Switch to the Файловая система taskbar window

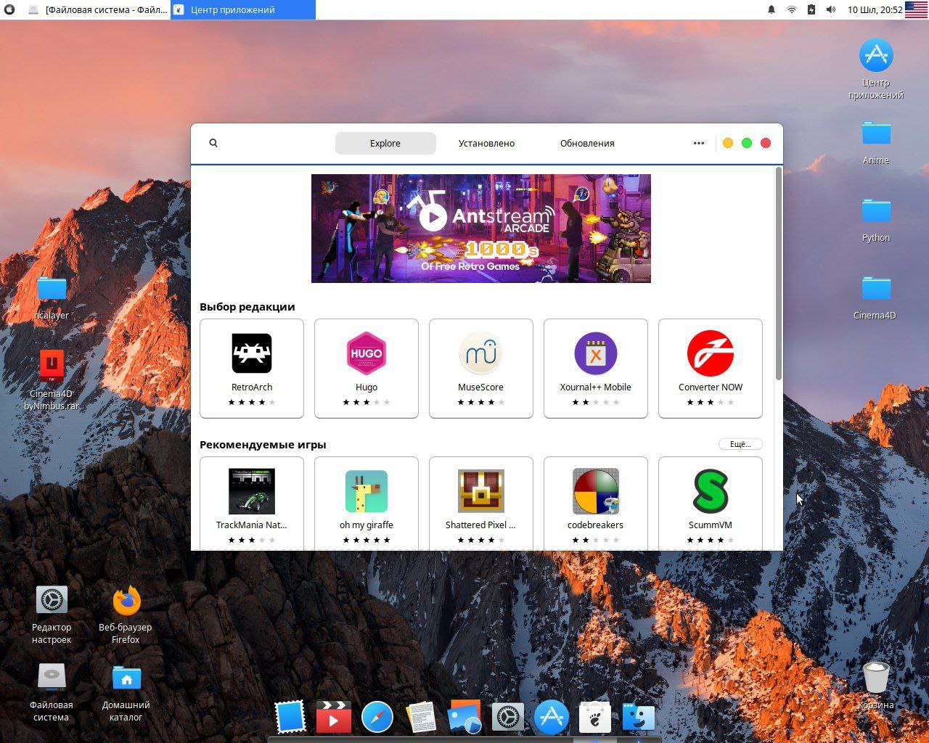coord(98,9)
